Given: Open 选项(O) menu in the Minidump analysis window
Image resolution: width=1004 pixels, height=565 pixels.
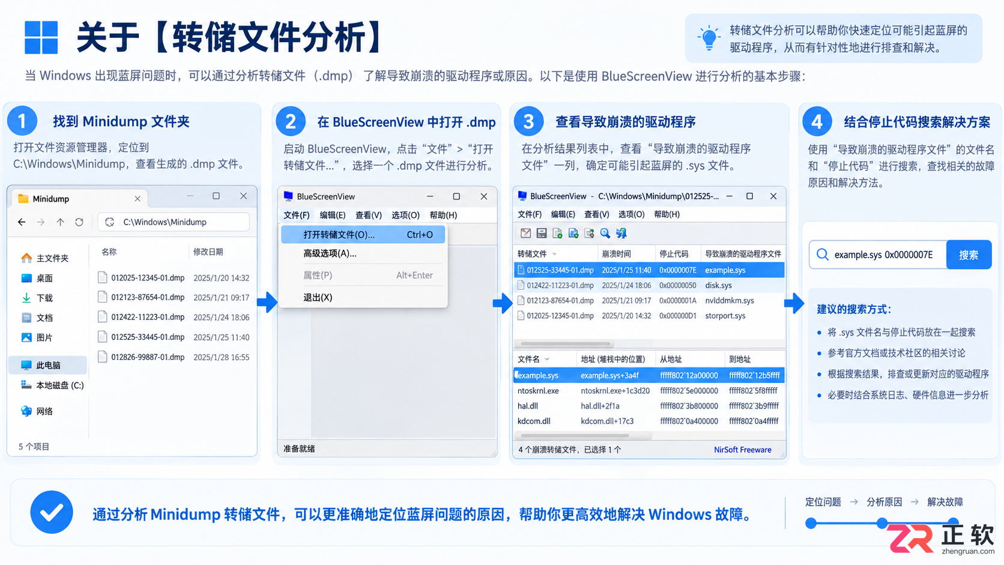Looking at the screenshot, I should coord(632,214).
